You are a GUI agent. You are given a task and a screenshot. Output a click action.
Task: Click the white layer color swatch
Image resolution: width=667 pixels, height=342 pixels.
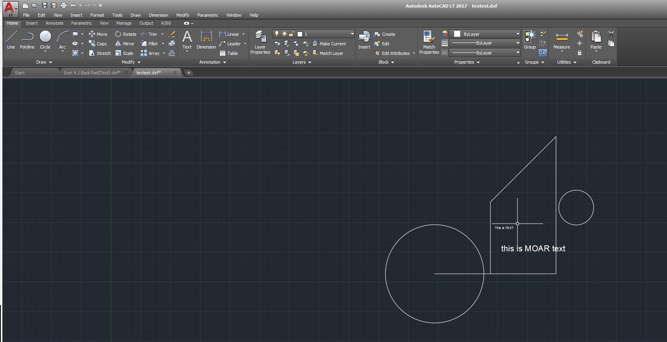[300, 34]
